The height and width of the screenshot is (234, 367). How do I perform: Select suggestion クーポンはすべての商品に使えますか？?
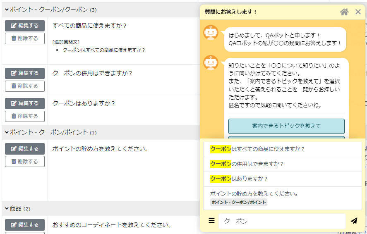(282, 149)
